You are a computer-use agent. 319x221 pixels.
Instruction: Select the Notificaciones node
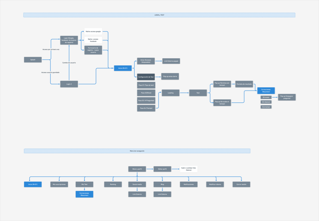pyautogui.click(x=189, y=184)
